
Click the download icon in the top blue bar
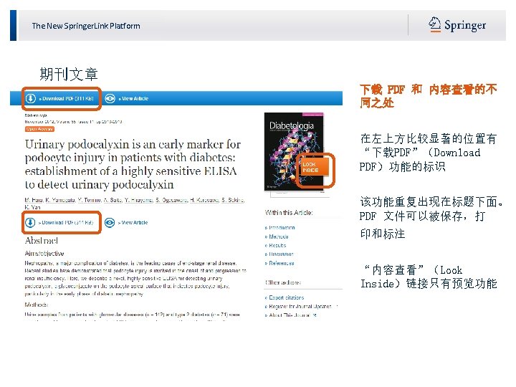click(x=31, y=98)
